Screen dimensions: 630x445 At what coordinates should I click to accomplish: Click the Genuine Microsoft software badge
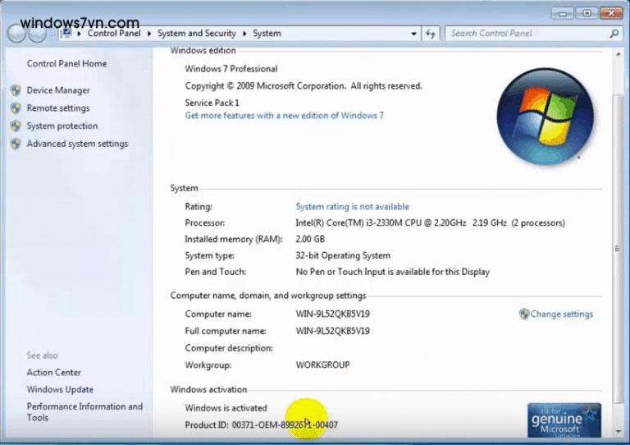563,420
